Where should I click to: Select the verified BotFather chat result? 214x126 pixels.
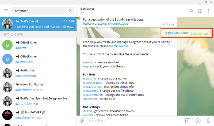click(x=38, y=24)
